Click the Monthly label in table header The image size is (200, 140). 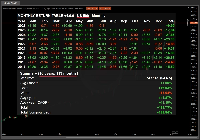point(99,16)
